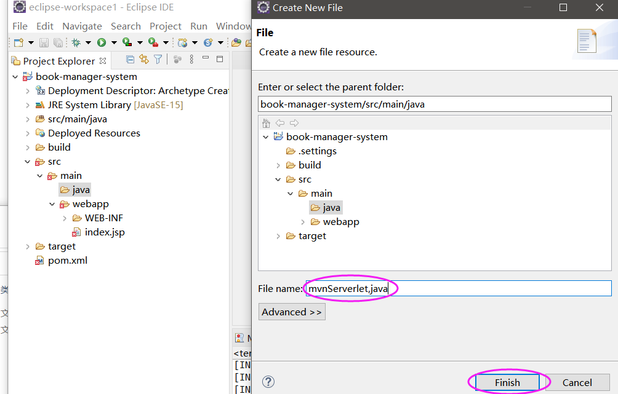This screenshot has height=394, width=618.
Task: Expand Deployment Descriptor node
Action: [x=28, y=91]
